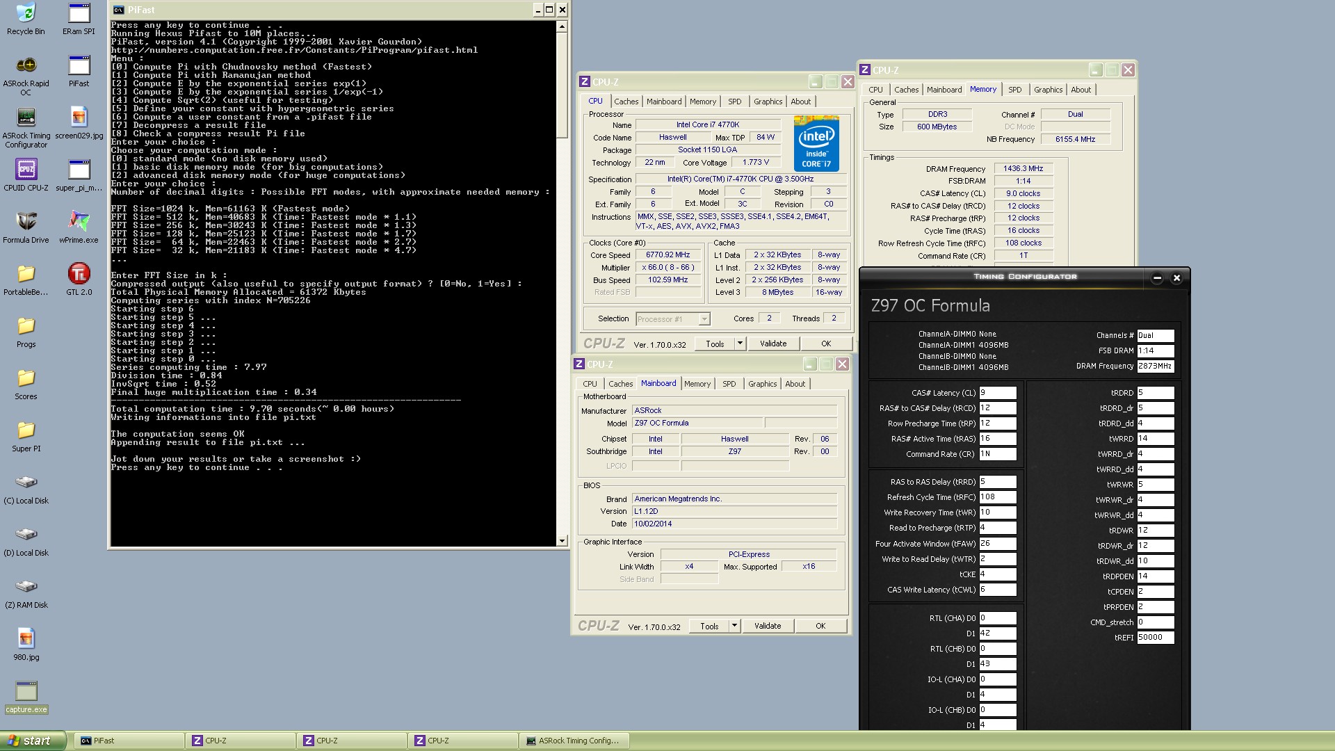The width and height of the screenshot is (1335, 751).
Task: Click Tools button in CPU tab window
Action: pyautogui.click(x=715, y=344)
